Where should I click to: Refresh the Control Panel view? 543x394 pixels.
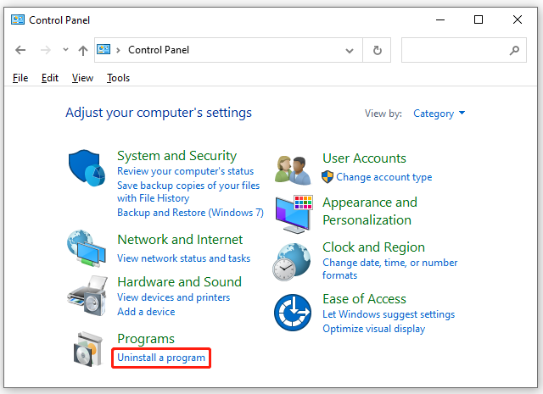click(377, 50)
